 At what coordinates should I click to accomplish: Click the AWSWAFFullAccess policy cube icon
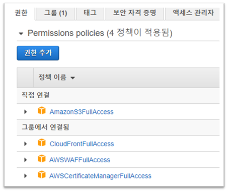pos(42,159)
